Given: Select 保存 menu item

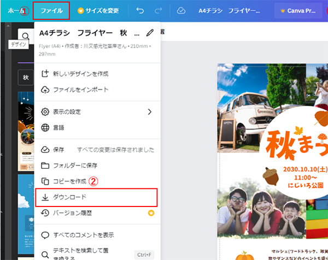Looking at the screenshot, I should point(97,150).
